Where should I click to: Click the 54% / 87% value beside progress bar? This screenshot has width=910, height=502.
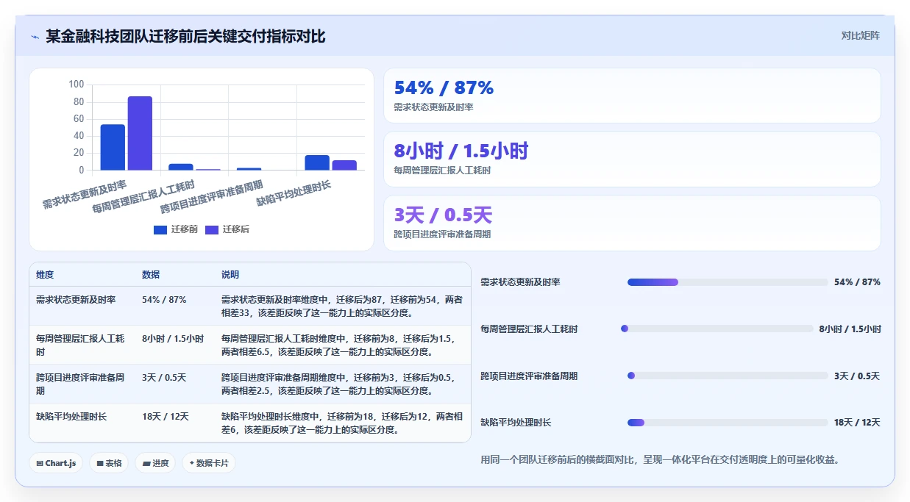[x=857, y=282]
